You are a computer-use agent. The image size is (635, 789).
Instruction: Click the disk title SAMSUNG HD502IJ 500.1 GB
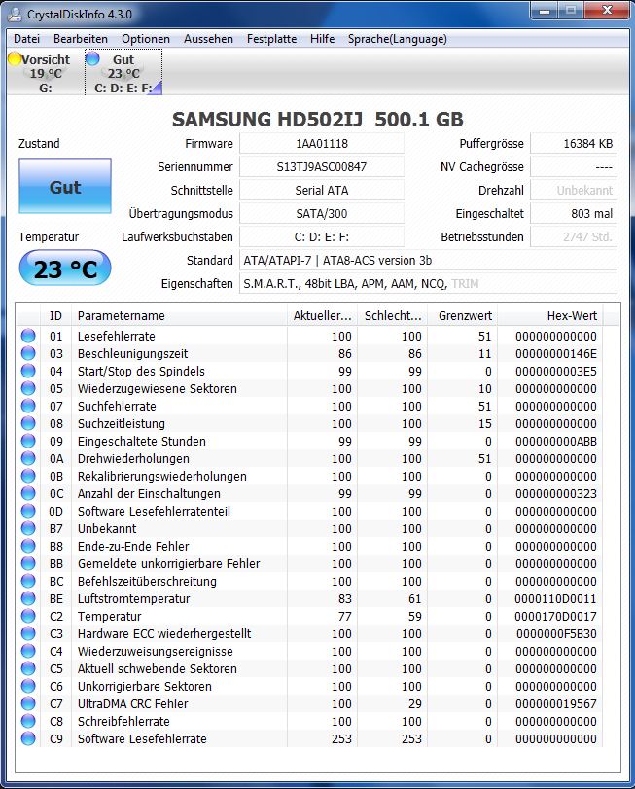[x=318, y=120]
